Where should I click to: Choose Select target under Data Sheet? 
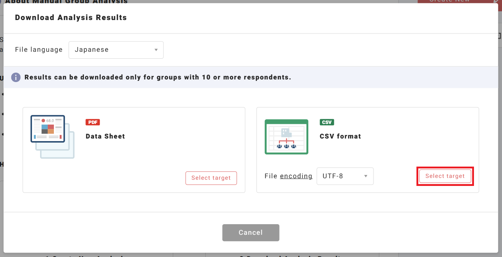(x=211, y=178)
